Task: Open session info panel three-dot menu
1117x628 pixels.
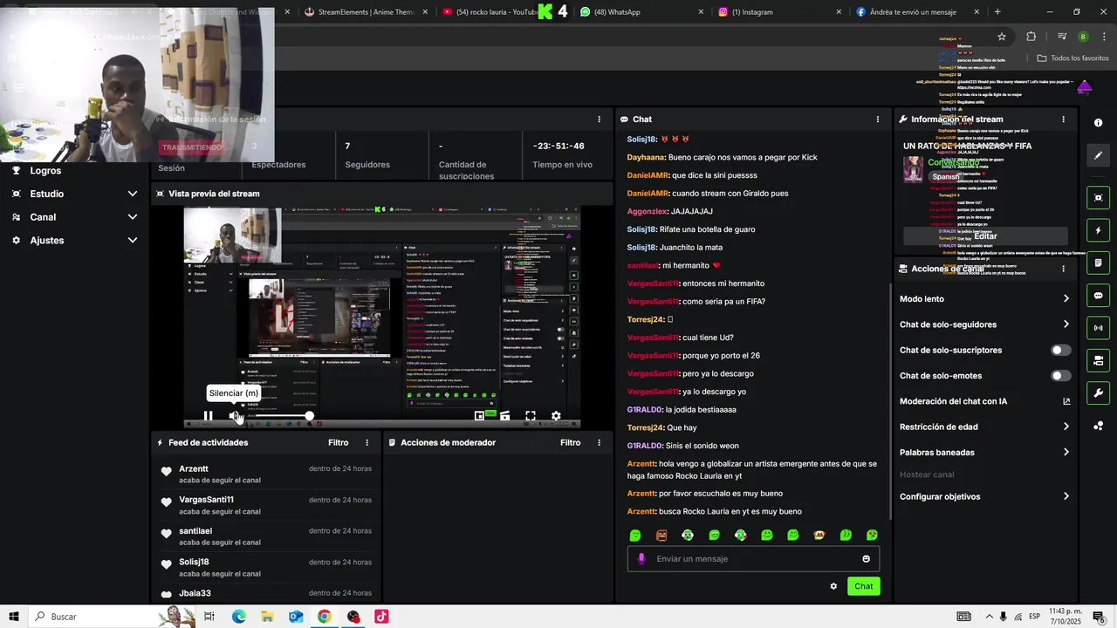Action: pos(599,119)
